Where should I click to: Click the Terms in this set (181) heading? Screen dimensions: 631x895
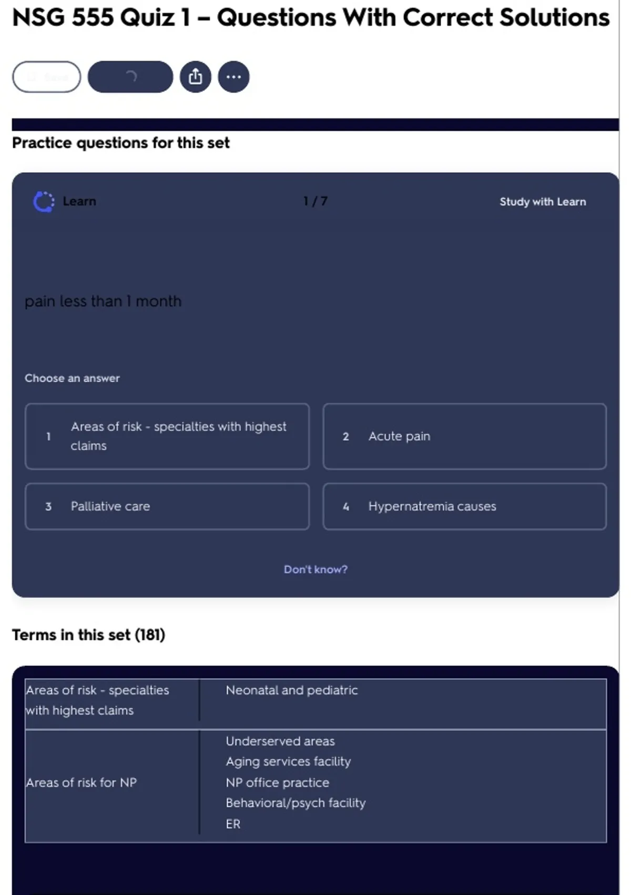point(88,635)
